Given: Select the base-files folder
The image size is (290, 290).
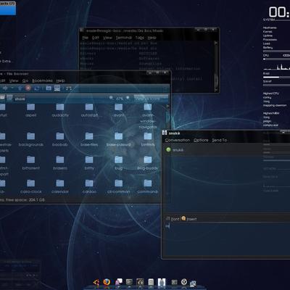Looking at the screenshot, I should click(89, 140).
